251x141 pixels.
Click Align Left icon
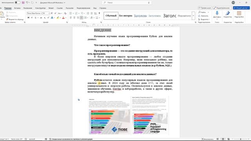click(71, 18)
